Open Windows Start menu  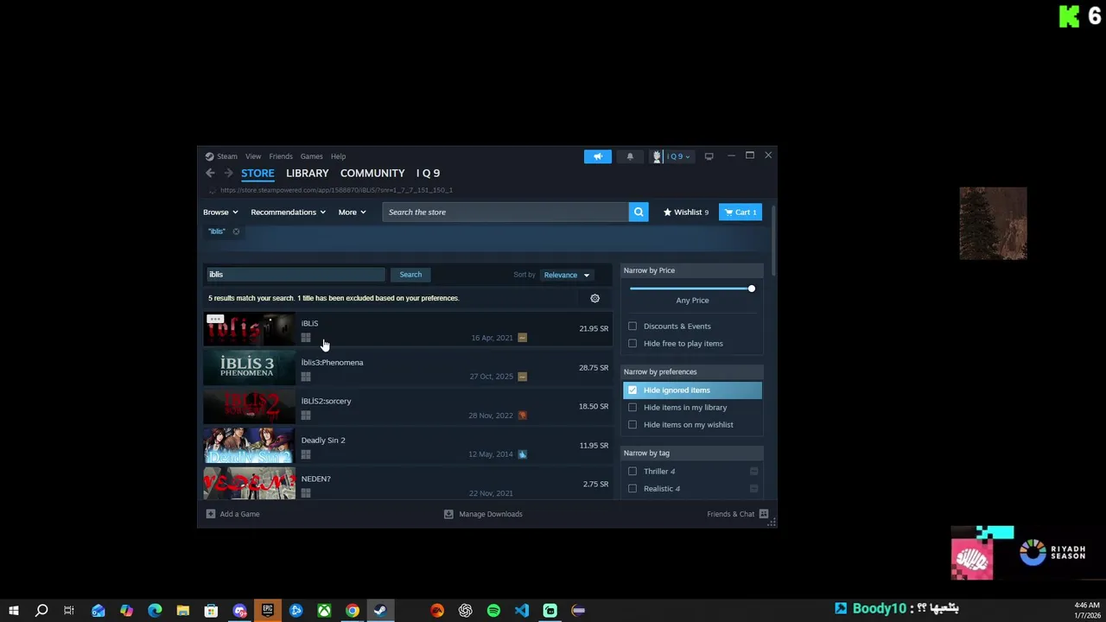point(14,611)
